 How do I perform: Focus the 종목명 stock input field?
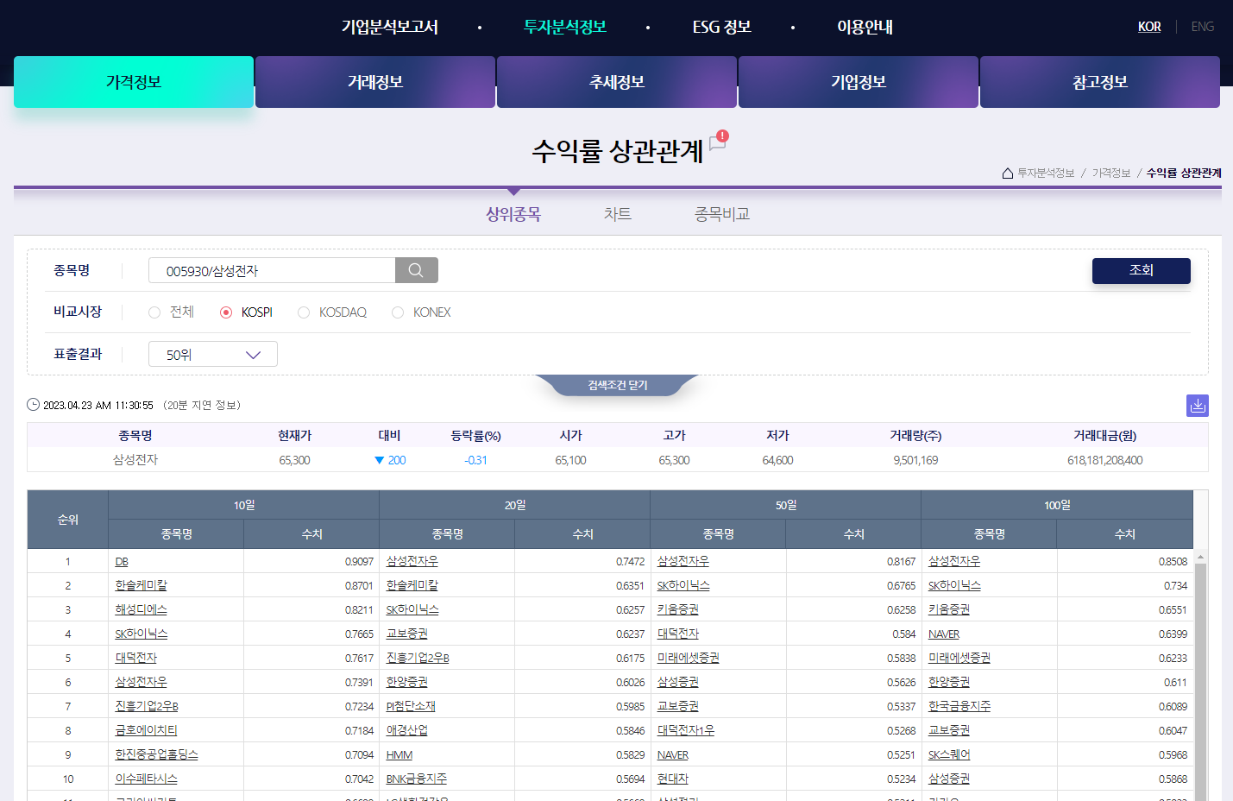pos(272,270)
